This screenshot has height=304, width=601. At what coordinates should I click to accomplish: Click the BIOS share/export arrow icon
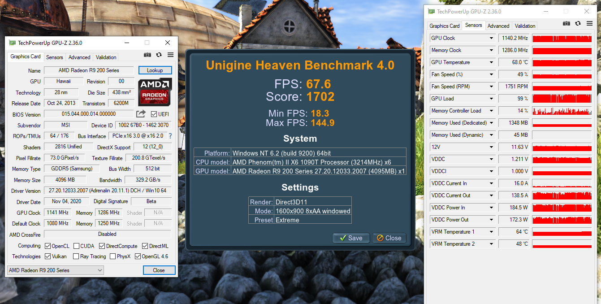pos(141,114)
